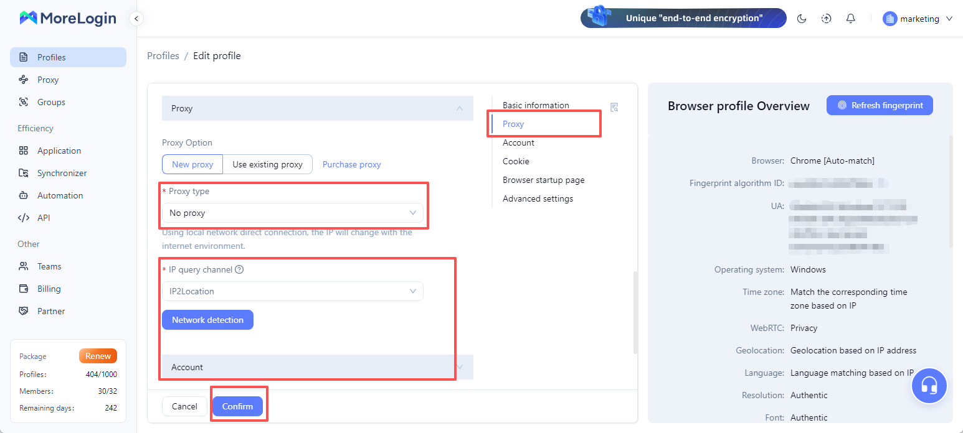The image size is (963, 433).
Task: Open the notifications bell
Action: (850, 19)
